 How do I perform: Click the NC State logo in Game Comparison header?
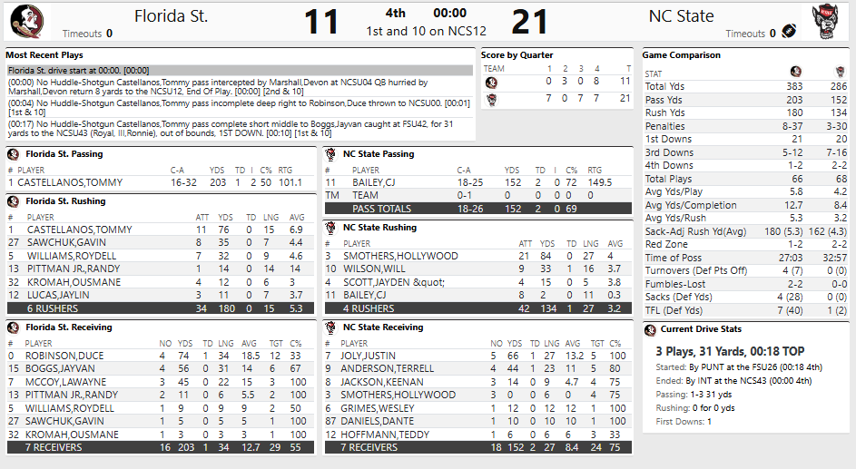coord(840,72)
